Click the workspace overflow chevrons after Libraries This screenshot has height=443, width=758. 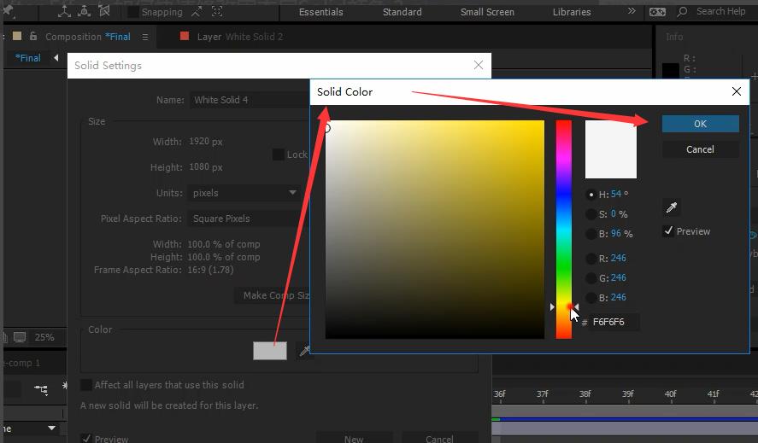tap(632, 12)
